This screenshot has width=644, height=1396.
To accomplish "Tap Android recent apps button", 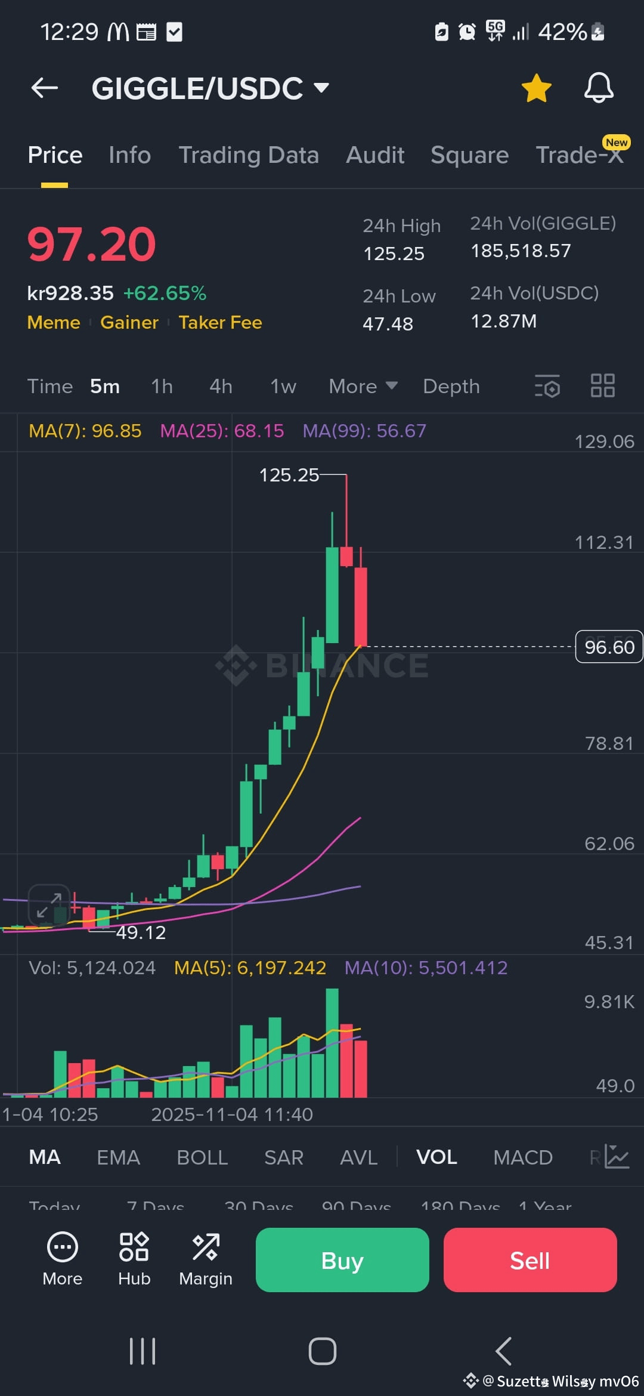I will click(143, 1351).
